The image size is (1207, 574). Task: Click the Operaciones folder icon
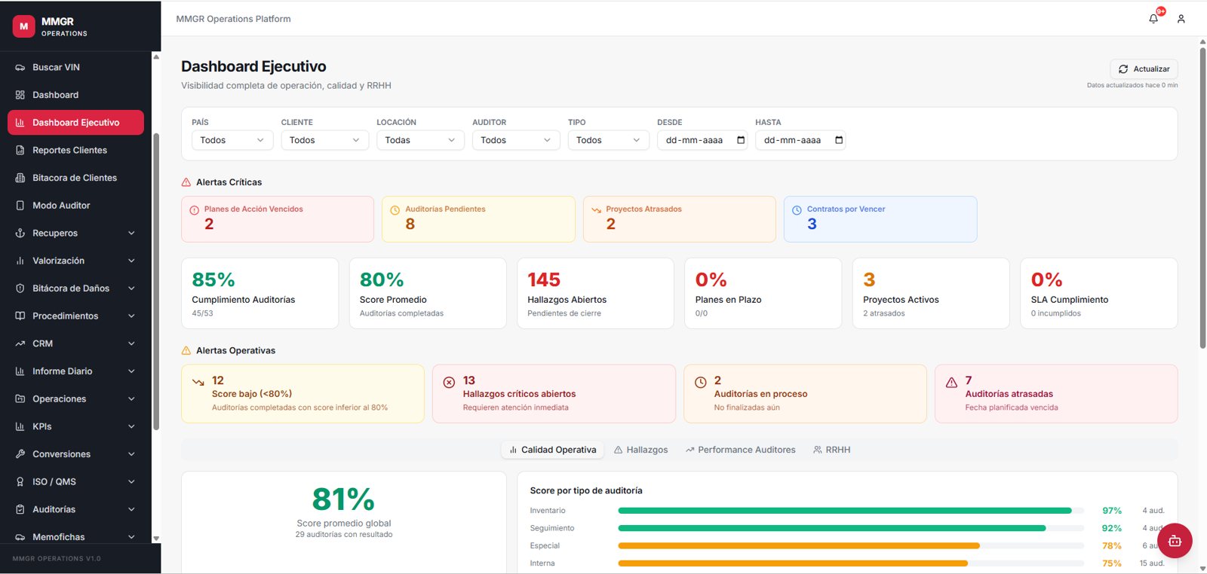click(20, 399)
